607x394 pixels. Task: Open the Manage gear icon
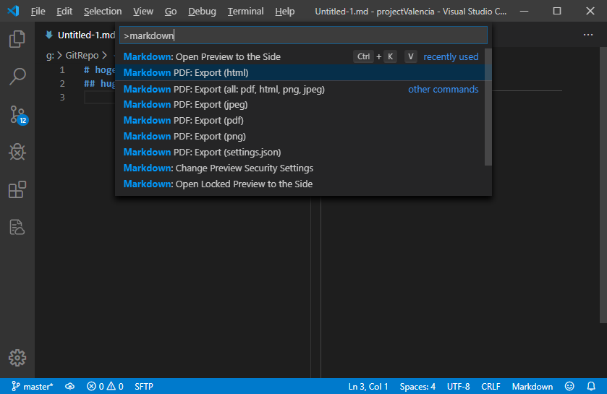17,358
